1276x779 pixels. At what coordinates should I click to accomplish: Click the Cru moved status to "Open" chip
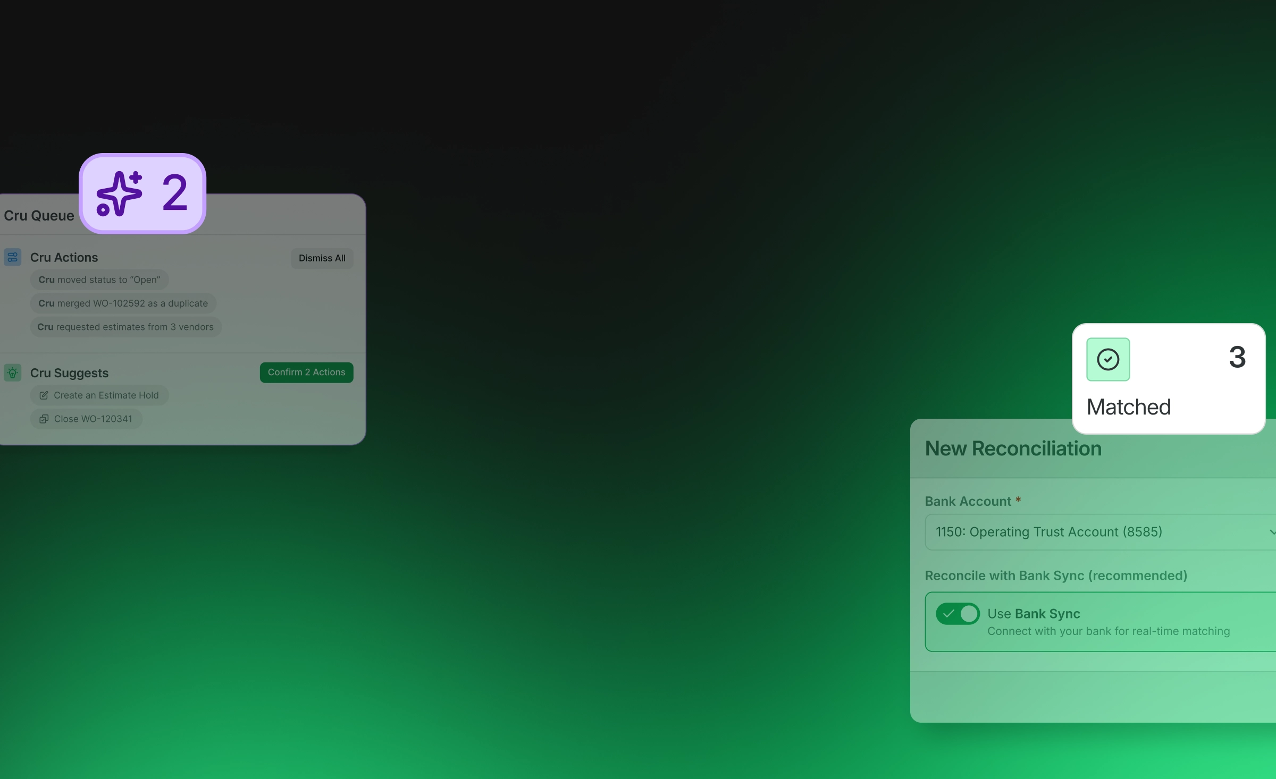[x=99, y=280]
